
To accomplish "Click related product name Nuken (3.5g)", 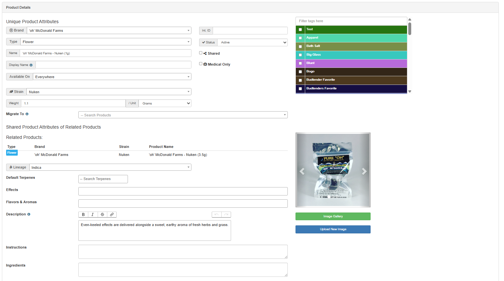I will point(178,155).
